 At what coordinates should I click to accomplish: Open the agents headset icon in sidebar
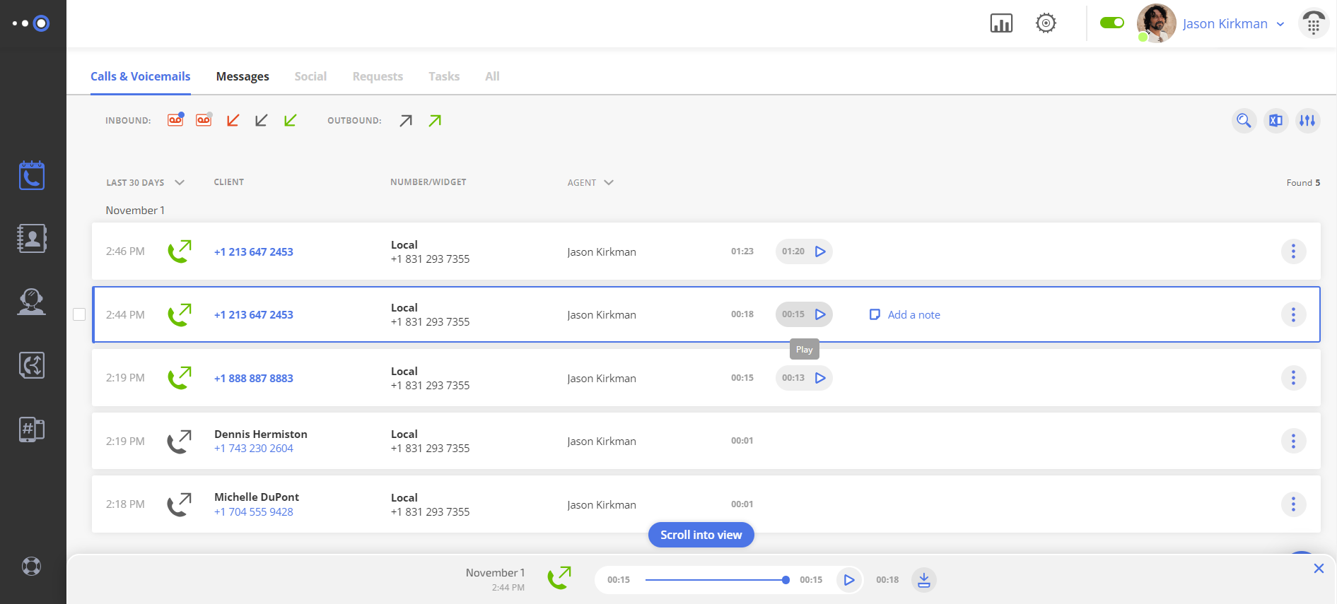click(32, 302)
